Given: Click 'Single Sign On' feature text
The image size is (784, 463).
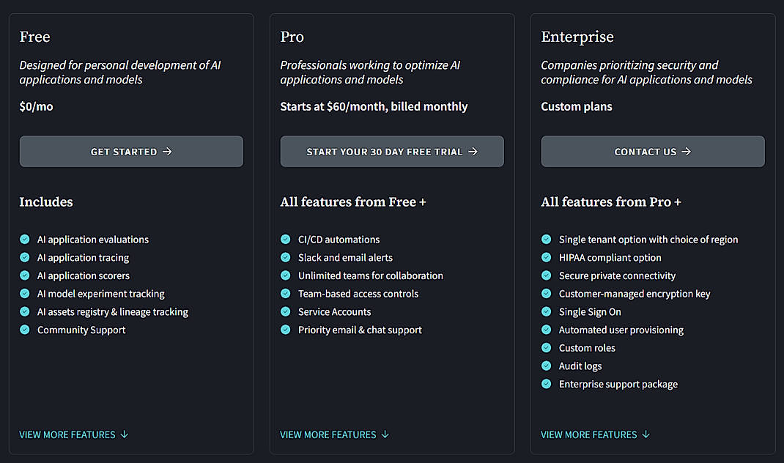Looking at the screenshot, I should [x=590, y=311].
